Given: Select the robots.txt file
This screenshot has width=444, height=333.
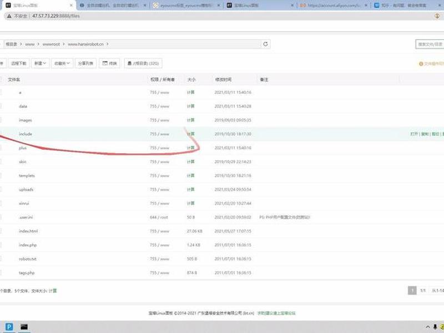Looking at the screenshot, I should point(27,259).
